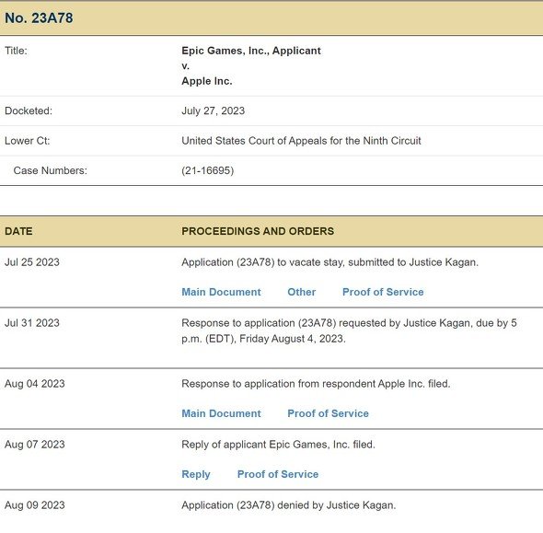This screenshot has height=533, width=543.
Task: Open Main Document for Jul 25 application
Action: tap(221, 292)
